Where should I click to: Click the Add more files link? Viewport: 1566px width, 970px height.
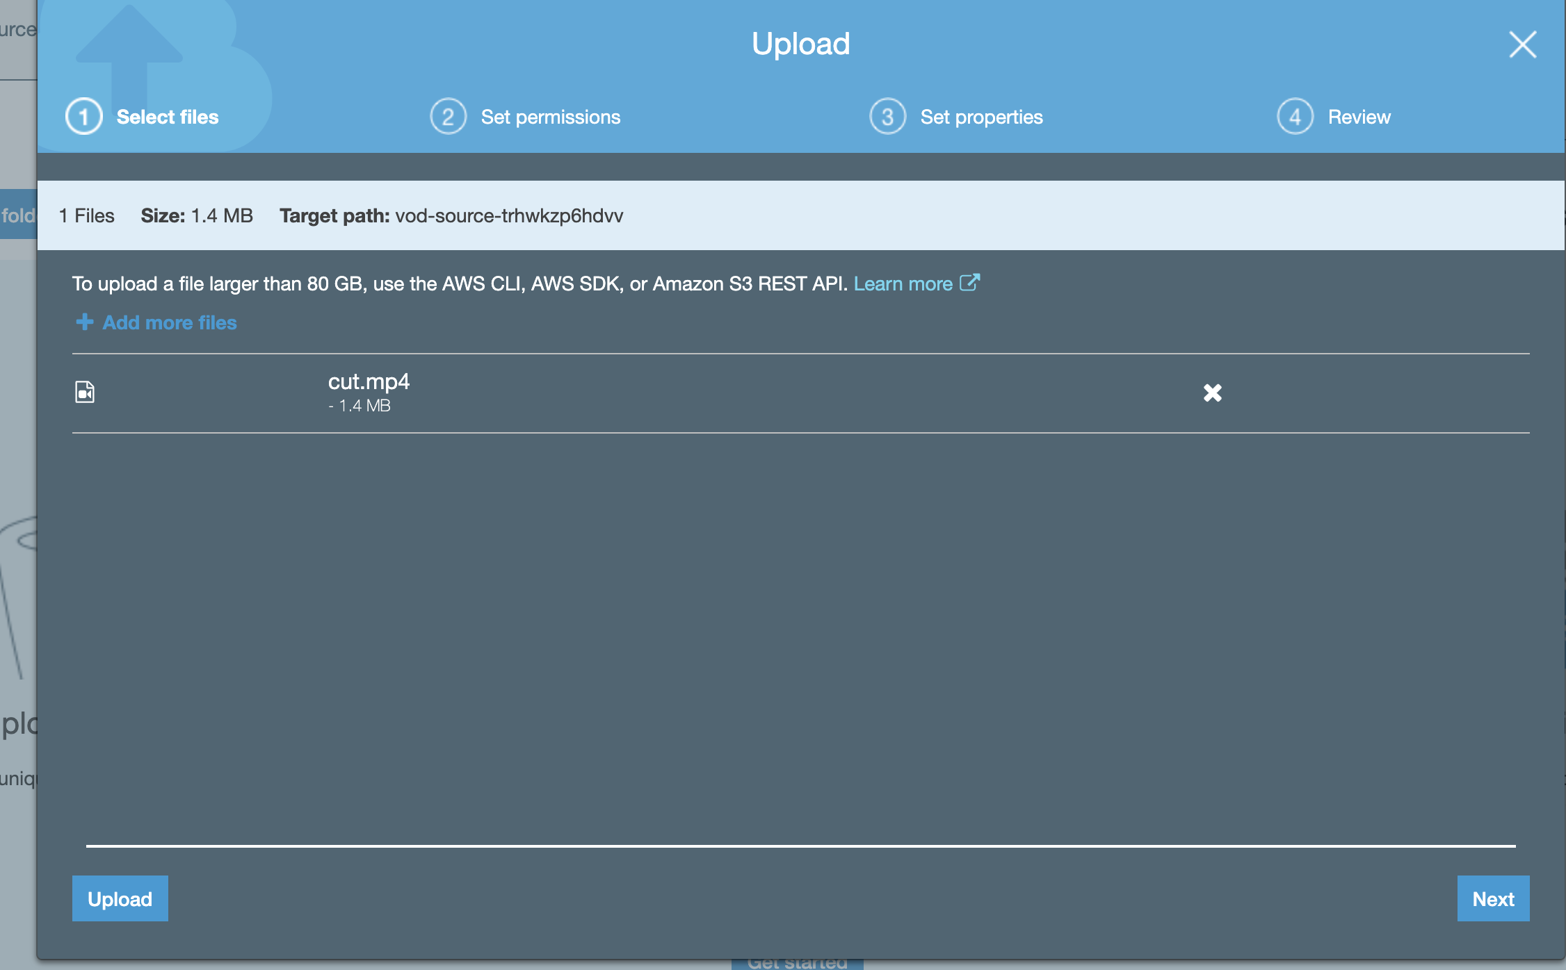tap(170, 322)
